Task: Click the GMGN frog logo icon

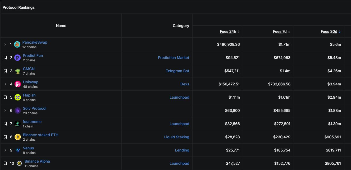Action: [17, 71]
